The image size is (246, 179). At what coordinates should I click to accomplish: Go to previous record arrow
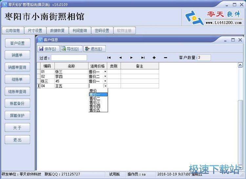pyautogui.click(x=120, y=57)
